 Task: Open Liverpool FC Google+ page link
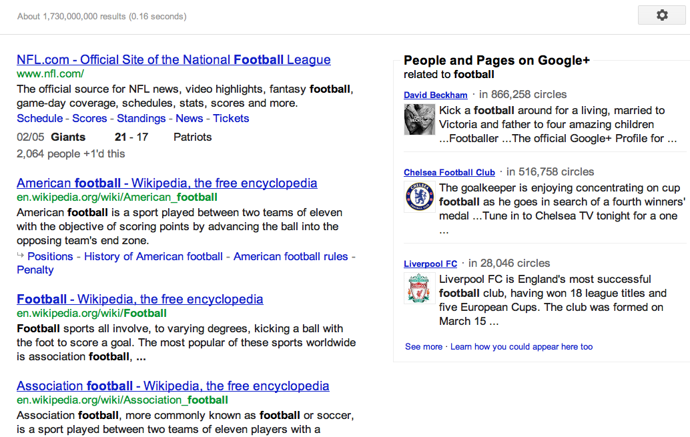[x=430, y=264]
